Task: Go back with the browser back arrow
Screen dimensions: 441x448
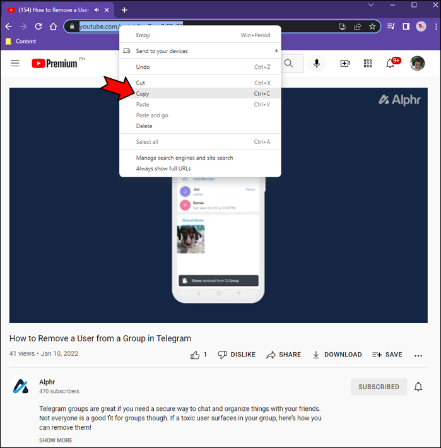Action: pos(9,27)
